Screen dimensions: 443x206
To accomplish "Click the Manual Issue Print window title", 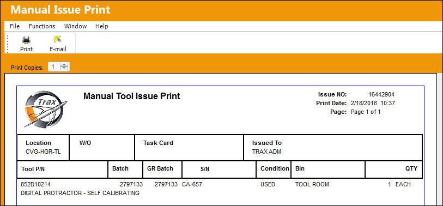I will coord(60,10).
